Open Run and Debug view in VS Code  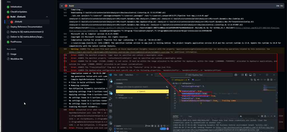(110, 99)
